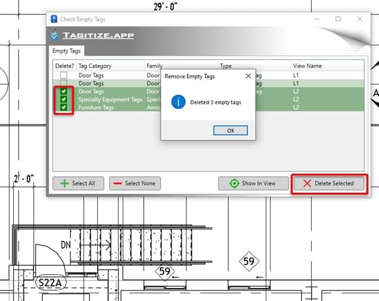Click 'Deleted 3 empty tags' message text
Image resolution: width=379 pixels, height=301 pixels.
click(x=216, y=102)
